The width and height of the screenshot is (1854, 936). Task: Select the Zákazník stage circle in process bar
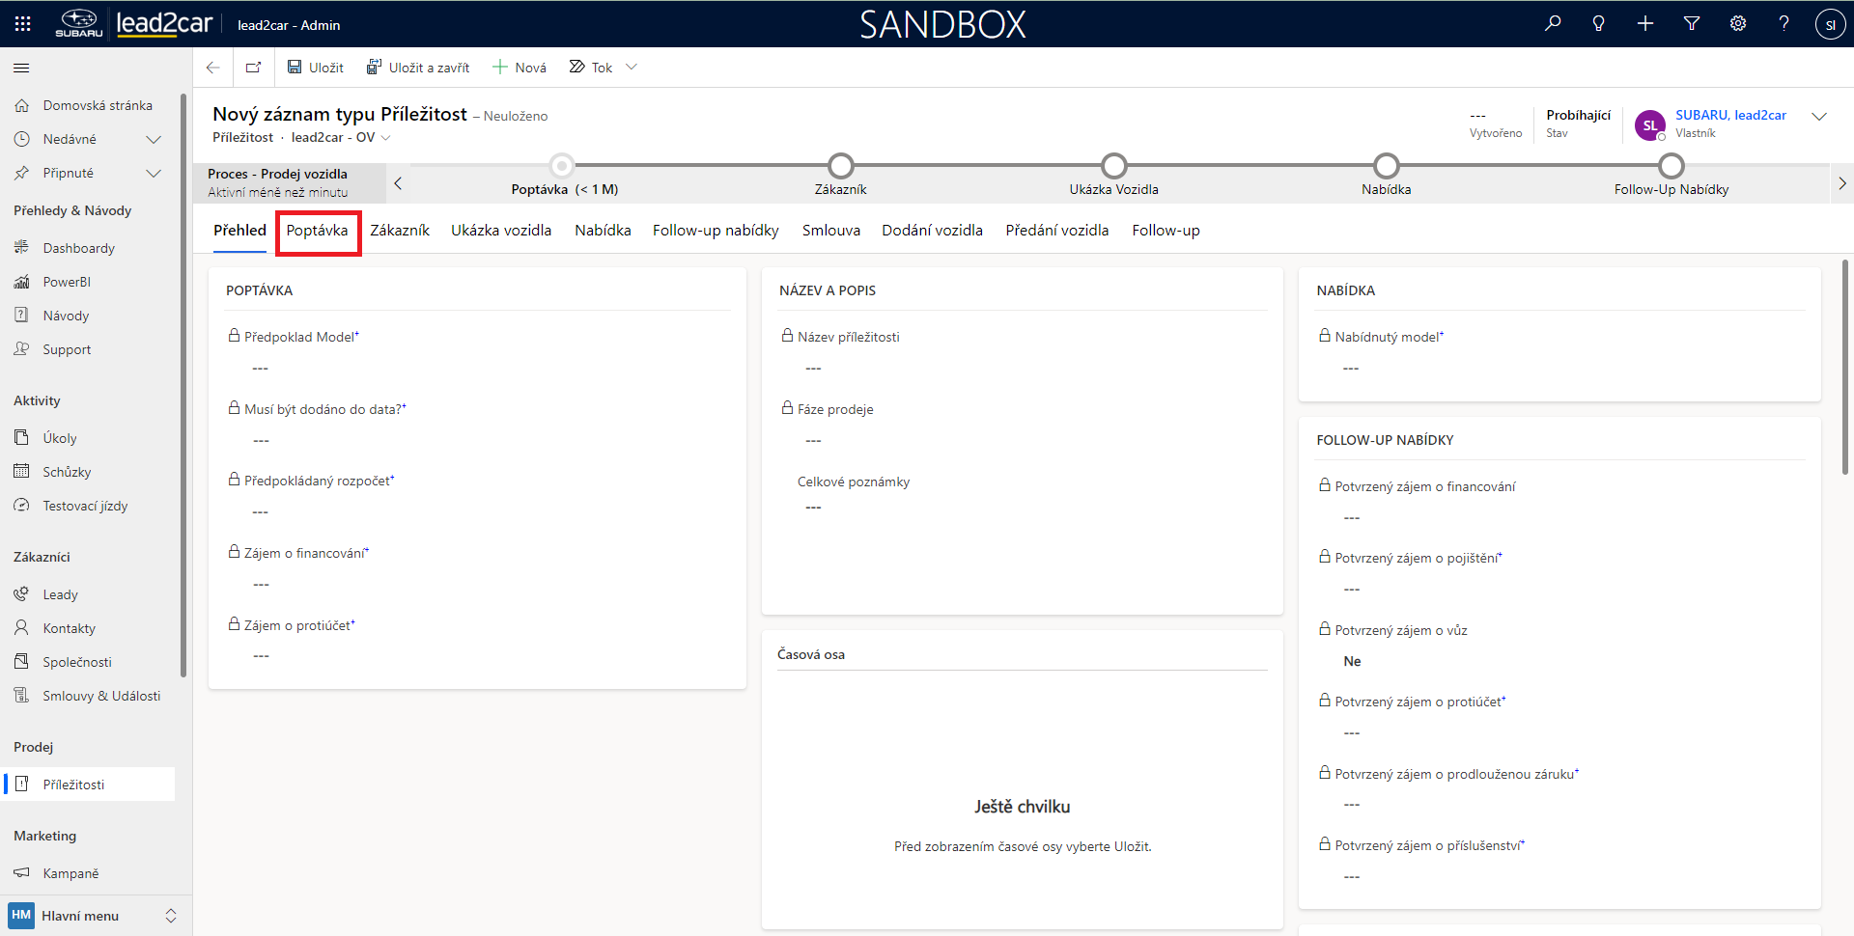click(841, 166)
